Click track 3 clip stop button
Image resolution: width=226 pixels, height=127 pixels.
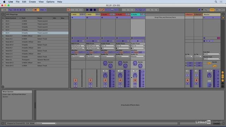pos(102,38)
